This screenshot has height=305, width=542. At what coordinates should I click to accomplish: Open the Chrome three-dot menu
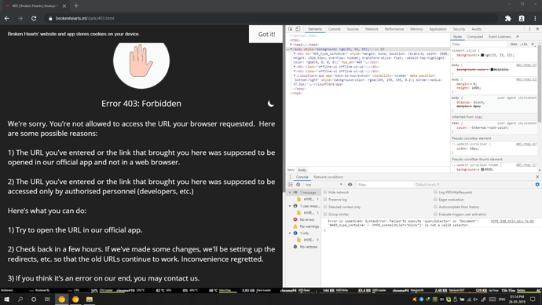tap(535, 18)
